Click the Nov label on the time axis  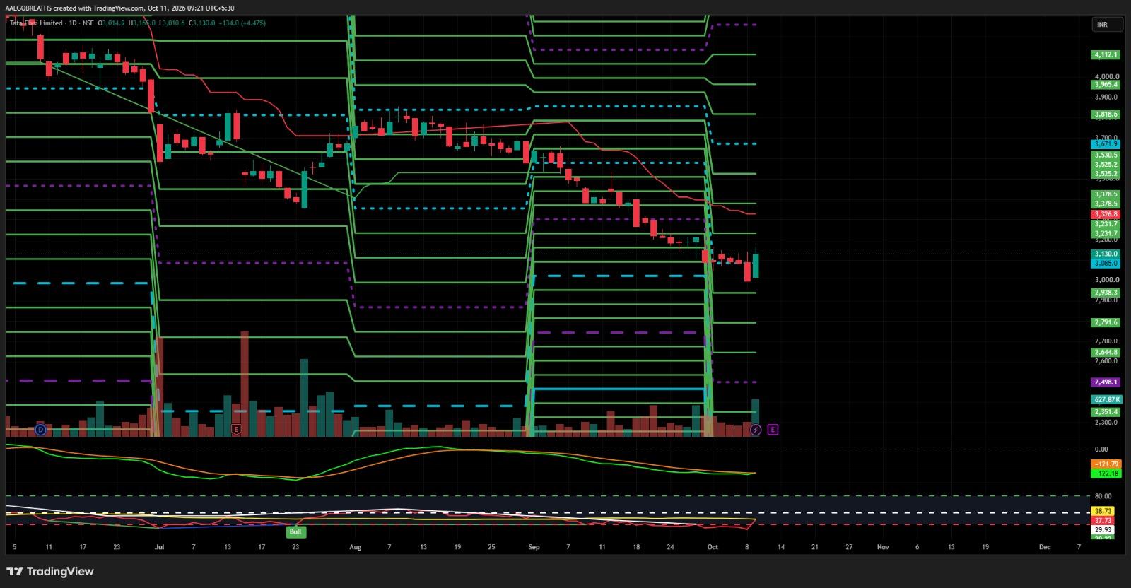(883, 547)
